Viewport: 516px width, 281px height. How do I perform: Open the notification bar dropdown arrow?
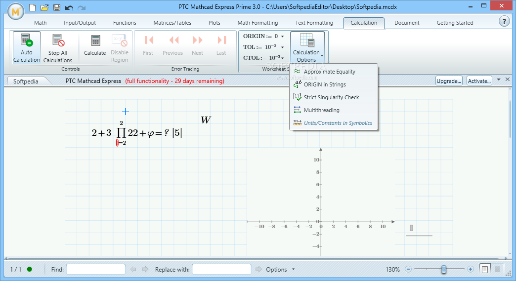coord(499,80)
